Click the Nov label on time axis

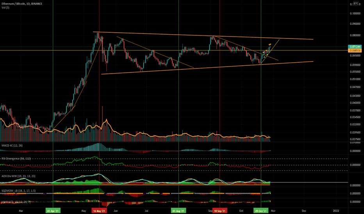click(x=273, y=211)
